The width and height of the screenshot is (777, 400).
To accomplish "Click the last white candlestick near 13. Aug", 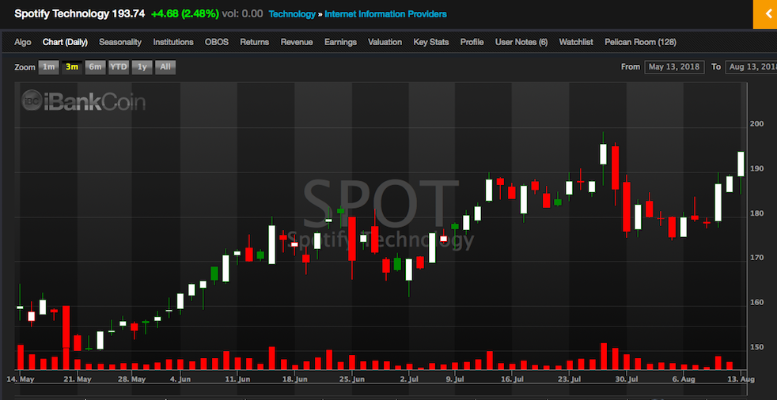I will point(741,164).
